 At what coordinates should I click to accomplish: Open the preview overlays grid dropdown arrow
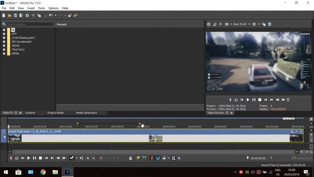click(259, 24)
